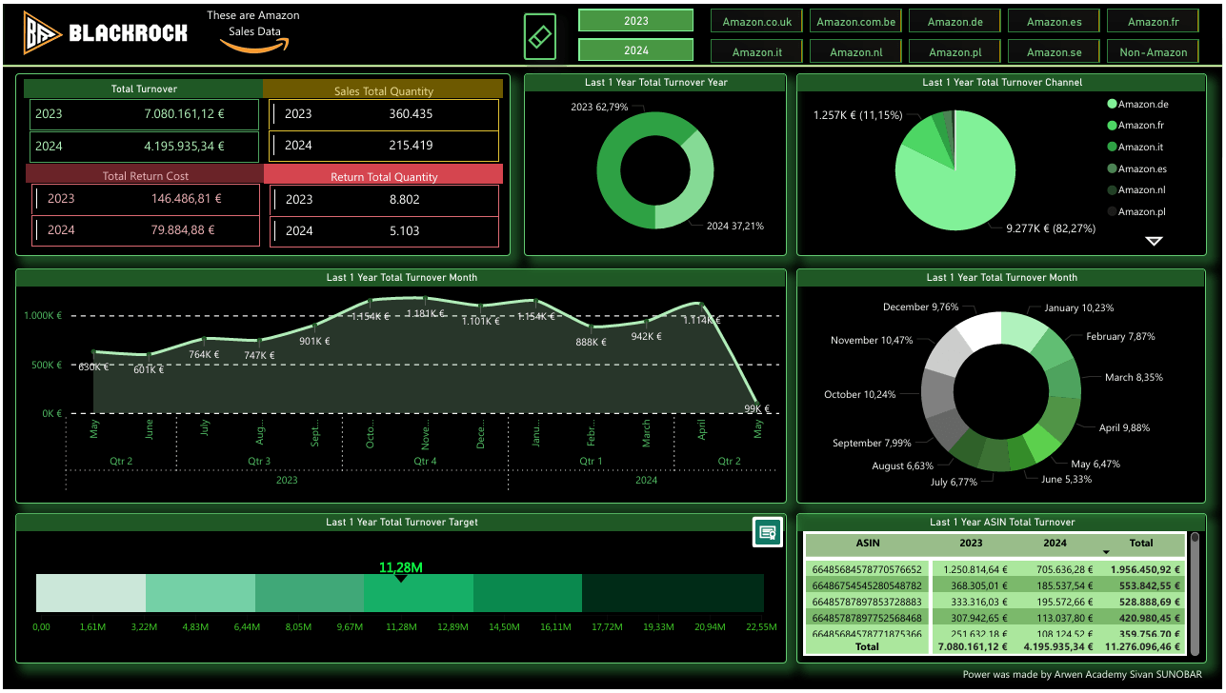Select the Amazon.es slicer button

1055,22
